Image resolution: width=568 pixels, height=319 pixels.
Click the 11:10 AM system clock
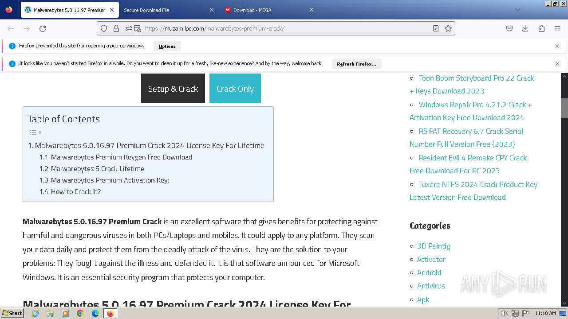click(x=545, y=313)
